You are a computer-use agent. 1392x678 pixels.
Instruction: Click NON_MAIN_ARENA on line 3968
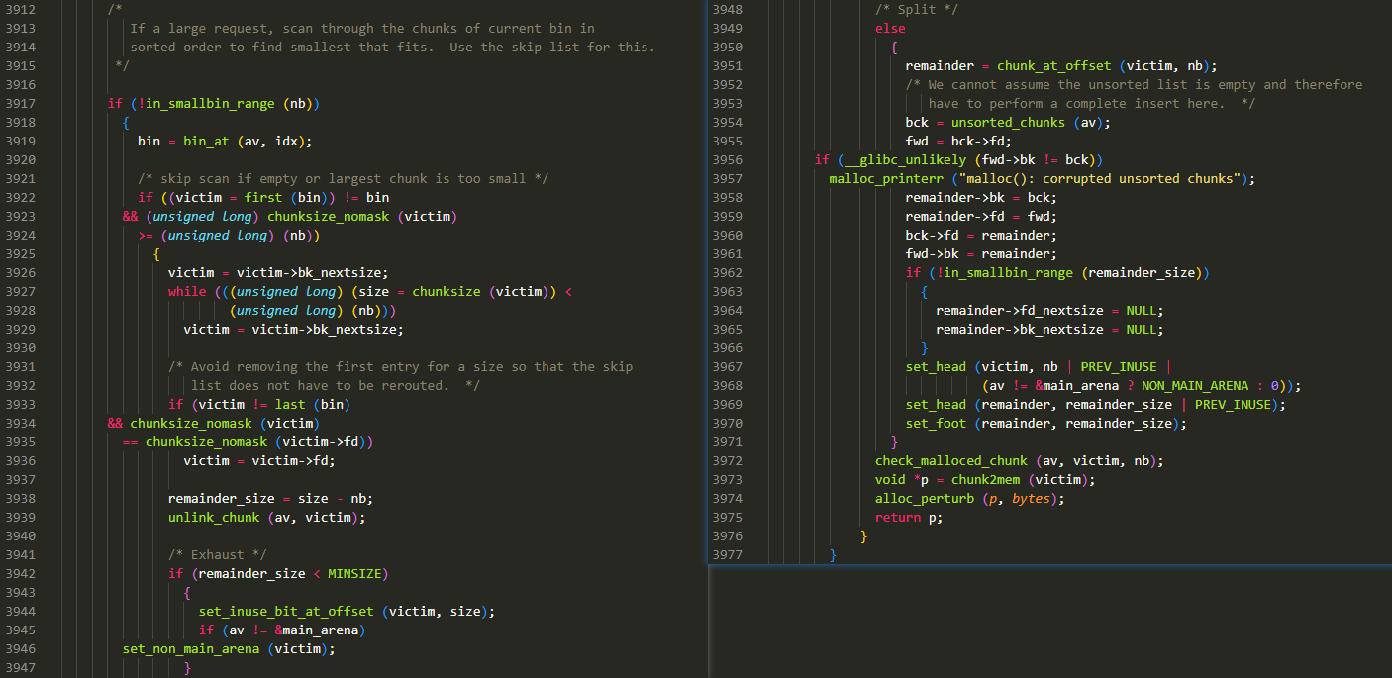(x=1196, y=386)
